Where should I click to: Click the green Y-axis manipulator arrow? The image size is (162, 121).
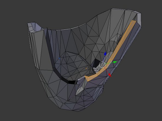(x=115, y=62)
